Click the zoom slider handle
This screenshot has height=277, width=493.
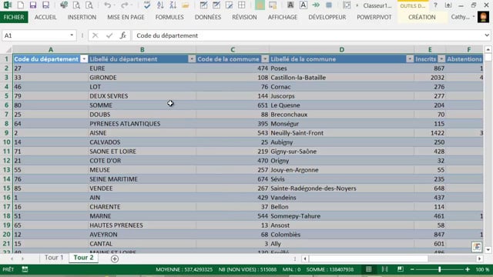click(x=440, y=269)
